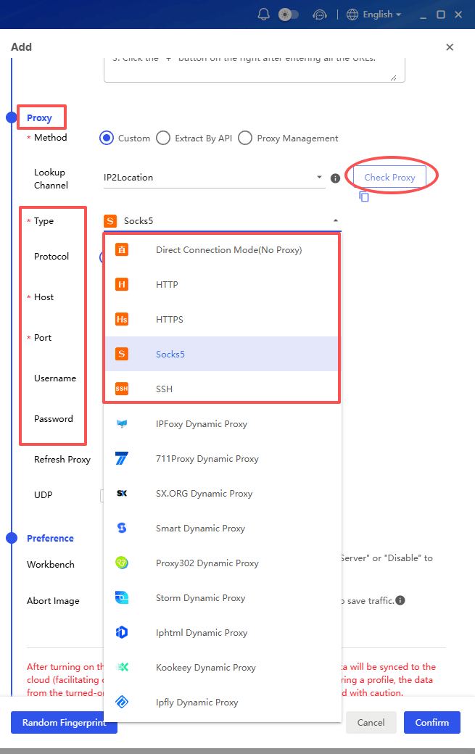Select 711Proxy Dynamic Proxy option
Image resolution: width=475 pixels, height=754 pixels.
coord(223,459)
